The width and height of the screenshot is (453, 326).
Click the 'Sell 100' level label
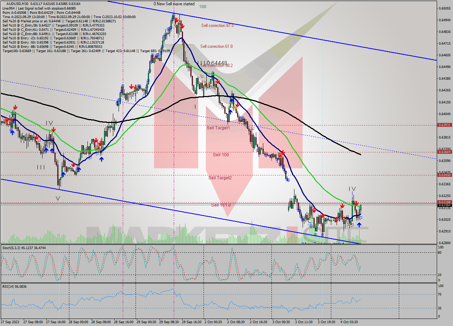pyautogui.click(x=221, y=155)
